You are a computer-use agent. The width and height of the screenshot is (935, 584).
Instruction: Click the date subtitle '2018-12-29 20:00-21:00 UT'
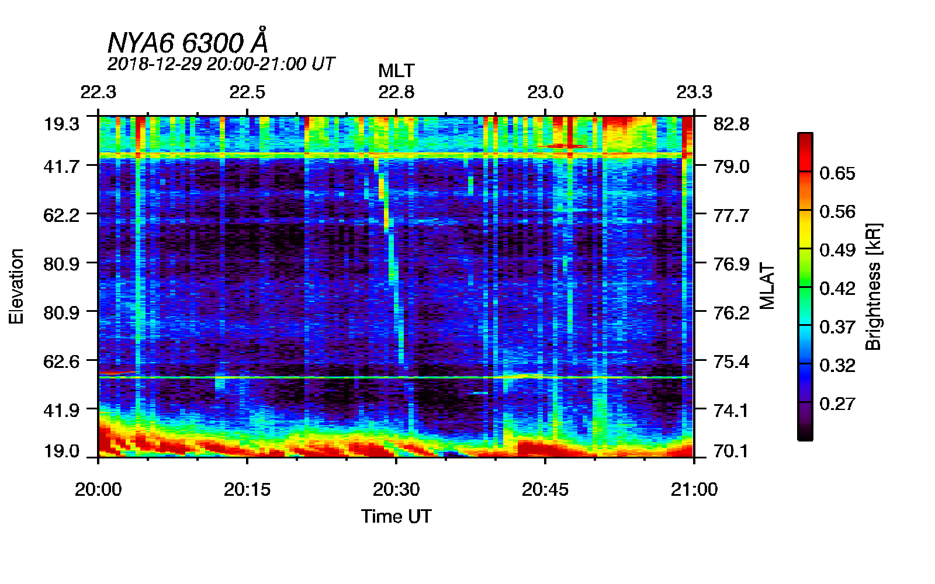coord(221,64)
